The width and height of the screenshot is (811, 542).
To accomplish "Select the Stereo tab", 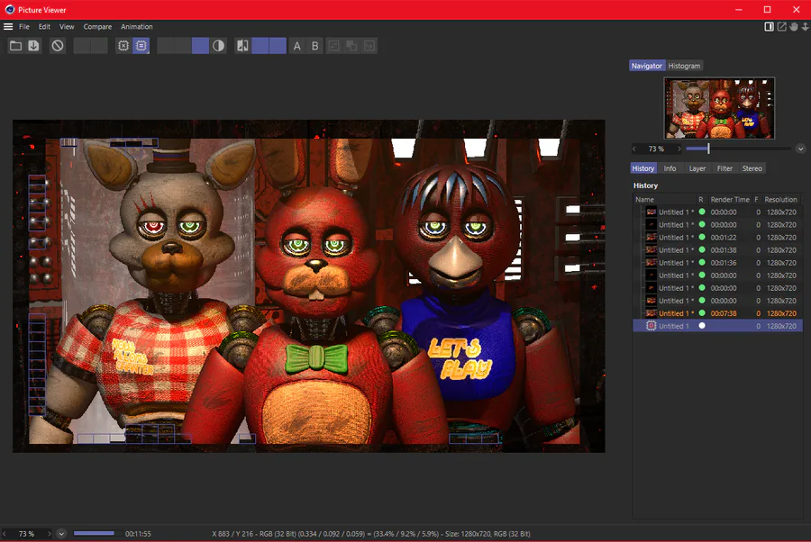I will click(x=752, y=168).
